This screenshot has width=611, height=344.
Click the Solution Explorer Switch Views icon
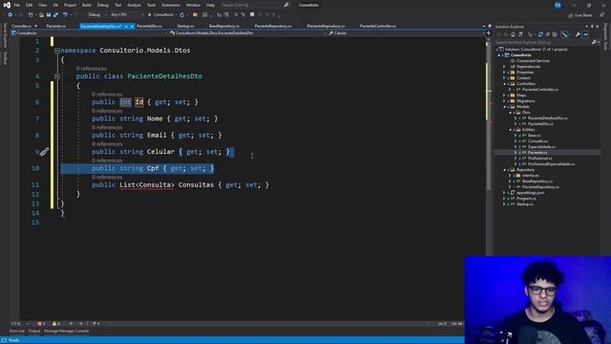[520, 34]
